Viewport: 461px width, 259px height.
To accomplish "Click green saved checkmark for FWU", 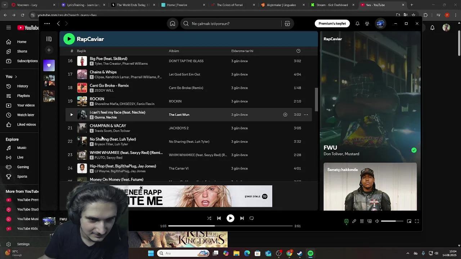I will pos(414,150).
